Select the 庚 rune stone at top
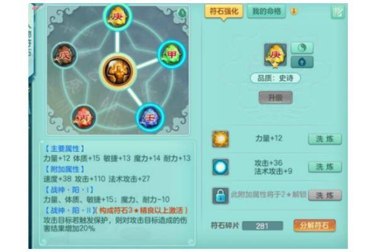The image size is (378, 252). click(117, 16)
